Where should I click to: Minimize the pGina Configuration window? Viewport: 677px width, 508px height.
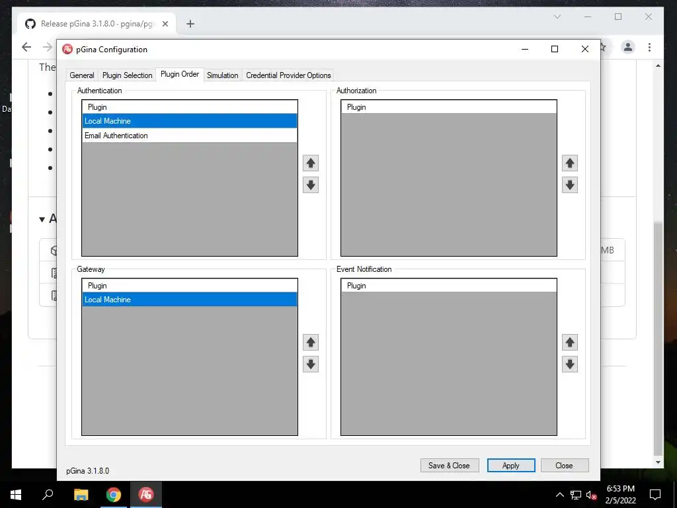[525, 49]
